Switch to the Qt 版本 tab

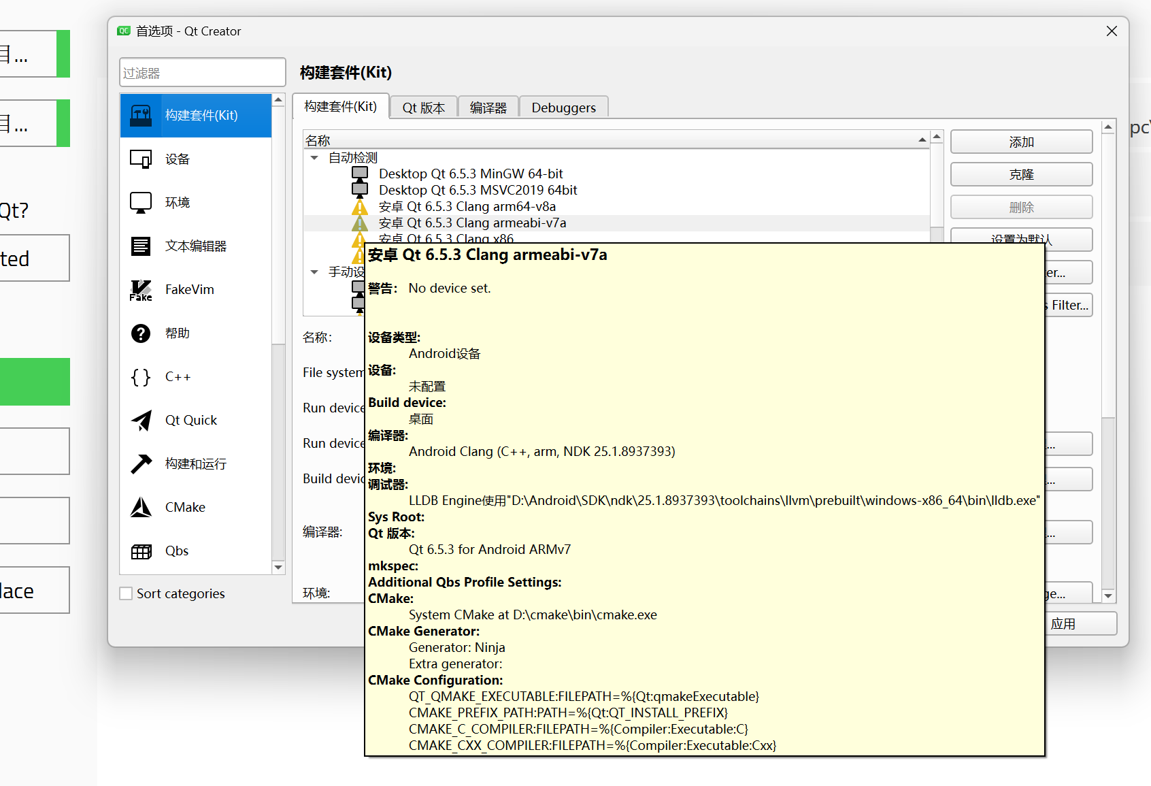tap(423, 108)
